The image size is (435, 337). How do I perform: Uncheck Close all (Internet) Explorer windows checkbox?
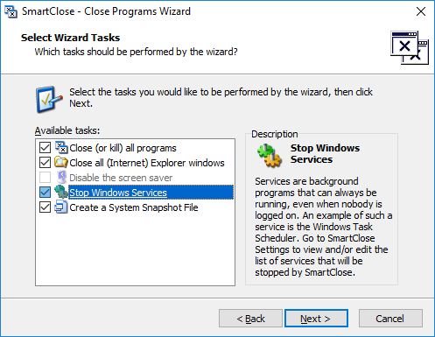click(45, 163)
